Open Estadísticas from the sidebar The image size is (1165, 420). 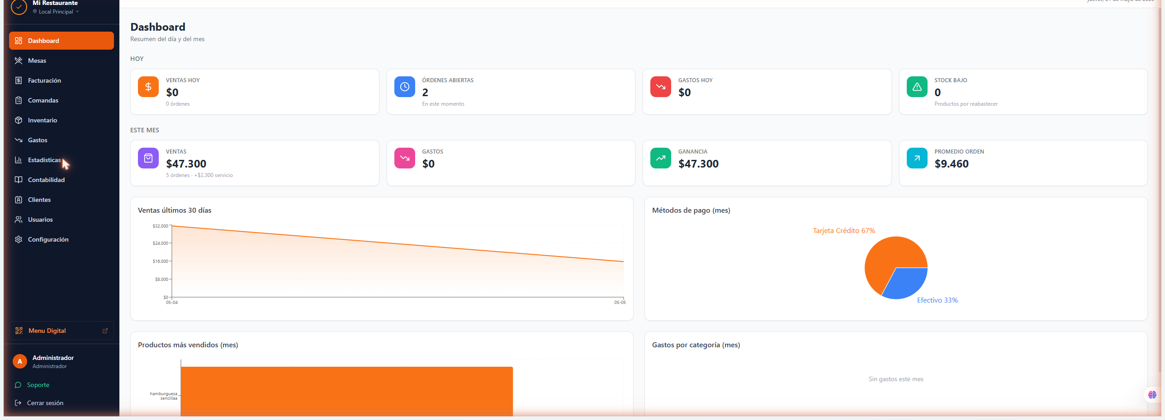(x=61, y=160)
